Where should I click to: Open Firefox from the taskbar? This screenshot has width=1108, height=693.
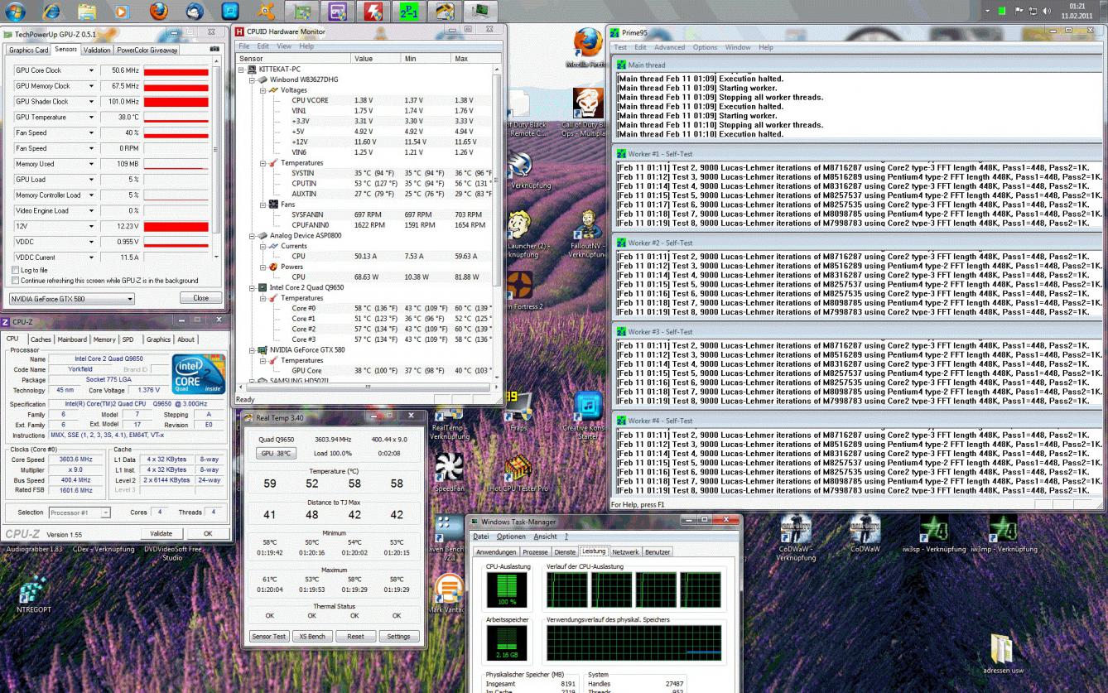pyautogui.click(x=158, y=11)
